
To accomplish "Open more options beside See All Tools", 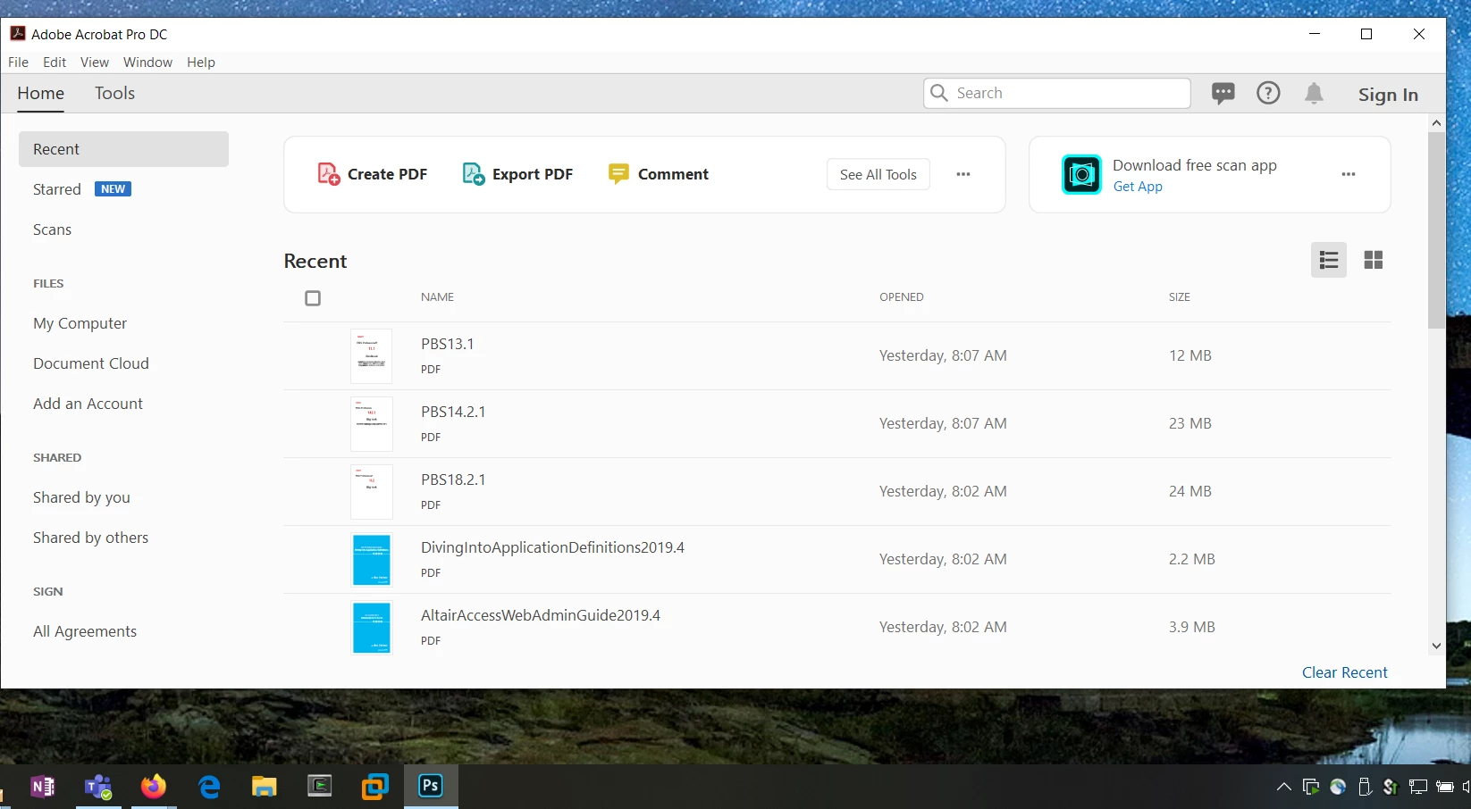I will (x=963, y=174).
